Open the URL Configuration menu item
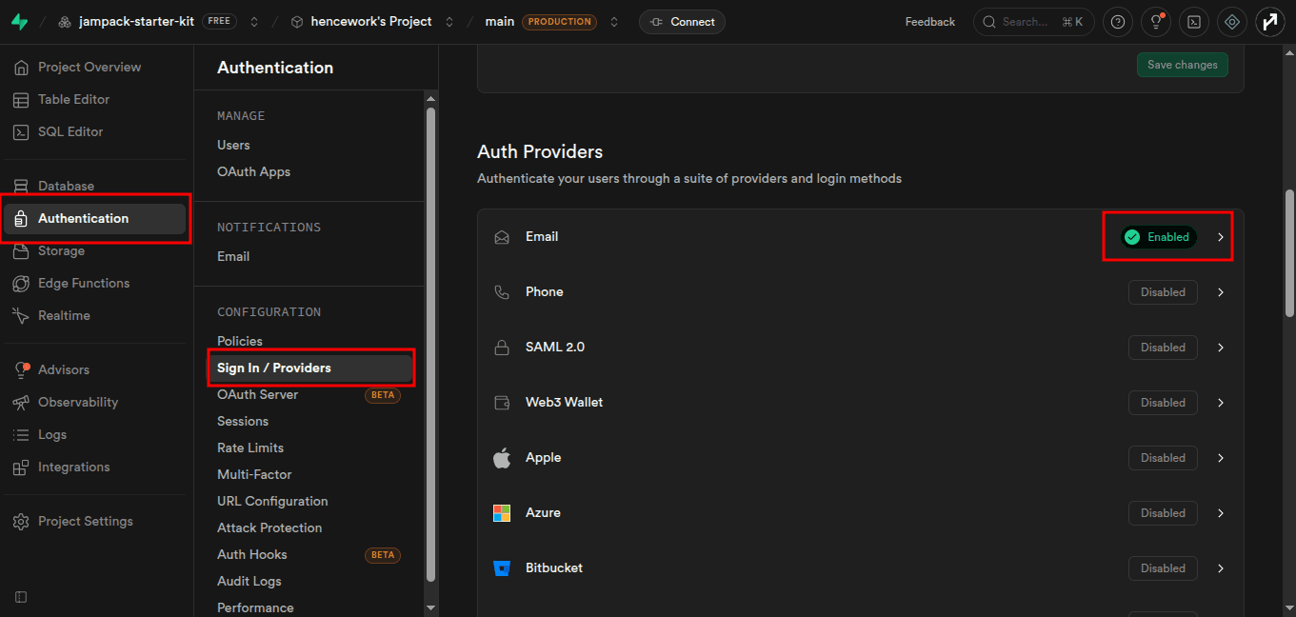The width and height of the screenshot is (1296, 617). [x=272, y=502]
